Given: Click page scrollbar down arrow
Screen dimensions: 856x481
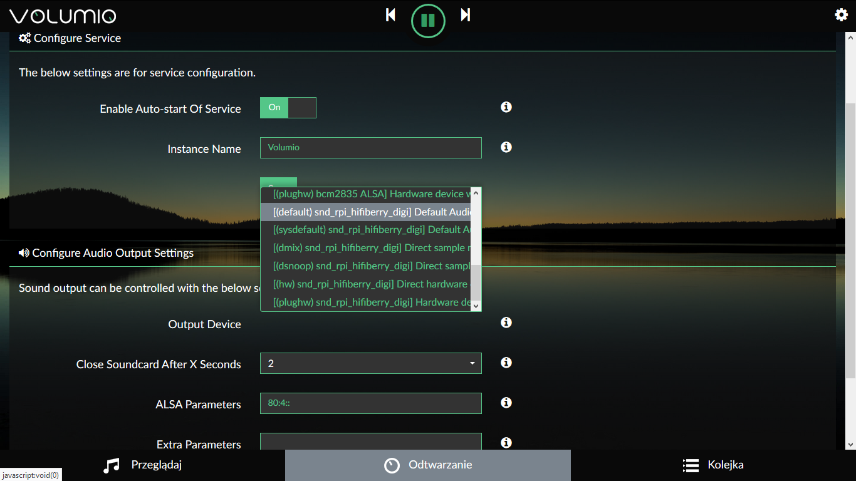Looking at the screenshot, I should coord(850,444).
